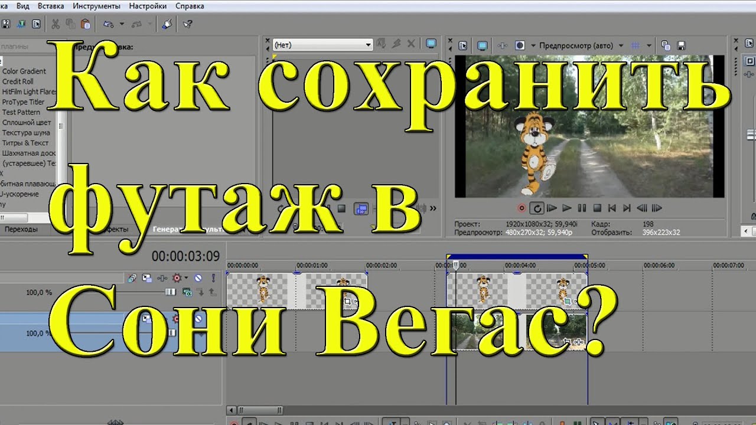Click the What's This help icon

coord(187,24)
